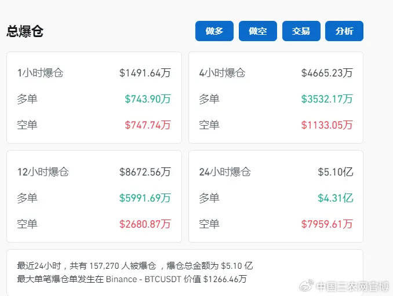Click the 157,270 人被爆仓 summary line
This screenshot has height=296, width=393.
click(135, 266)
